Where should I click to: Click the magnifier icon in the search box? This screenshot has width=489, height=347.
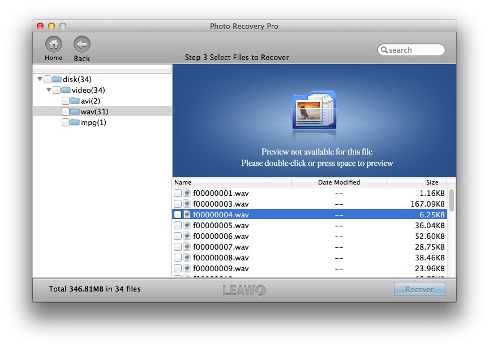384,50
